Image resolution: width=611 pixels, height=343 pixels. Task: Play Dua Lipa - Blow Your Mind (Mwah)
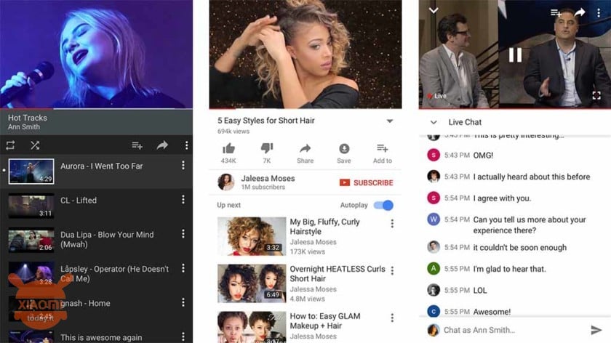[96, 240]
